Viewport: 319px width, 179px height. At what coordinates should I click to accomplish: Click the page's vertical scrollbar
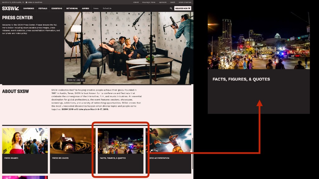pos(193,154)
